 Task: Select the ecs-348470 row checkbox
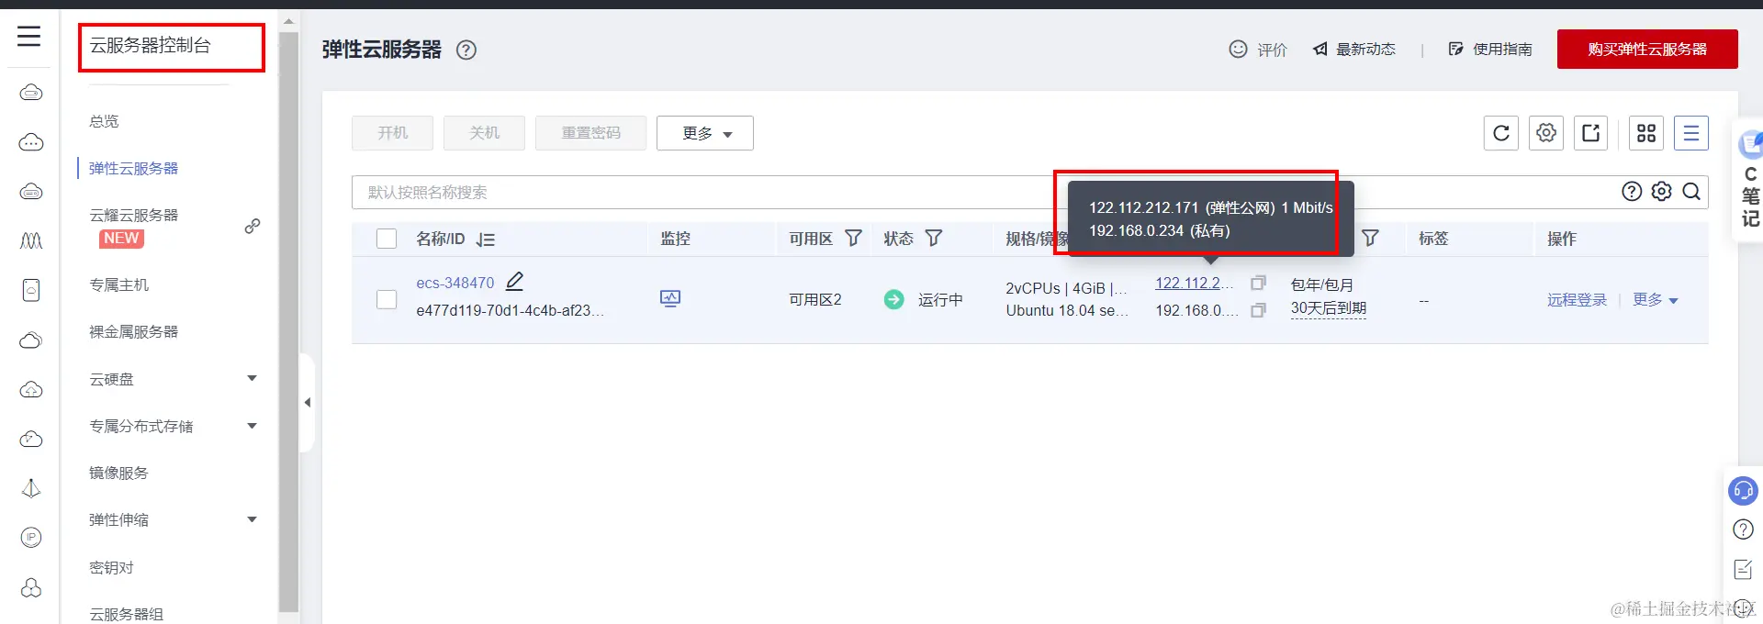pyautogui.click(x=387, y=299)
